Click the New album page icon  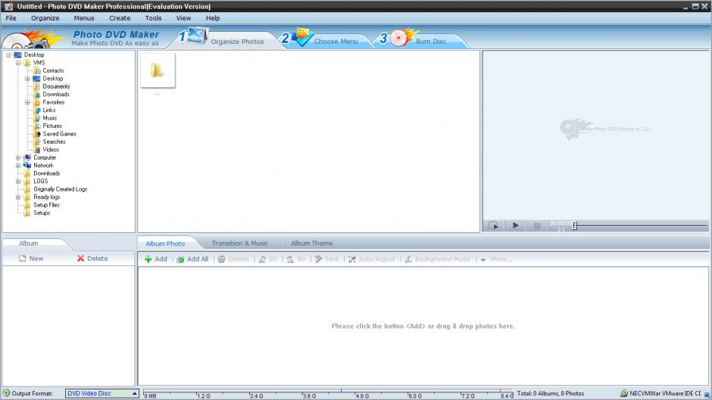22,259
